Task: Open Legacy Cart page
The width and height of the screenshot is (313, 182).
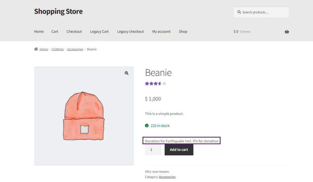Action: 99,31
